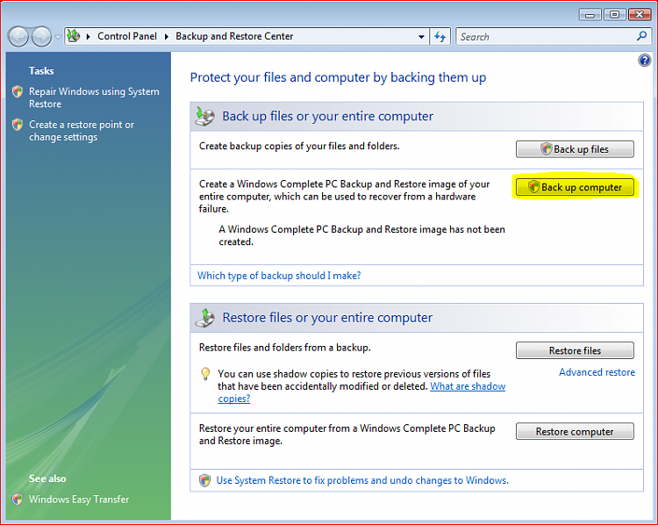
Task: Click the Restore files section icon
Action: [204, 318]
